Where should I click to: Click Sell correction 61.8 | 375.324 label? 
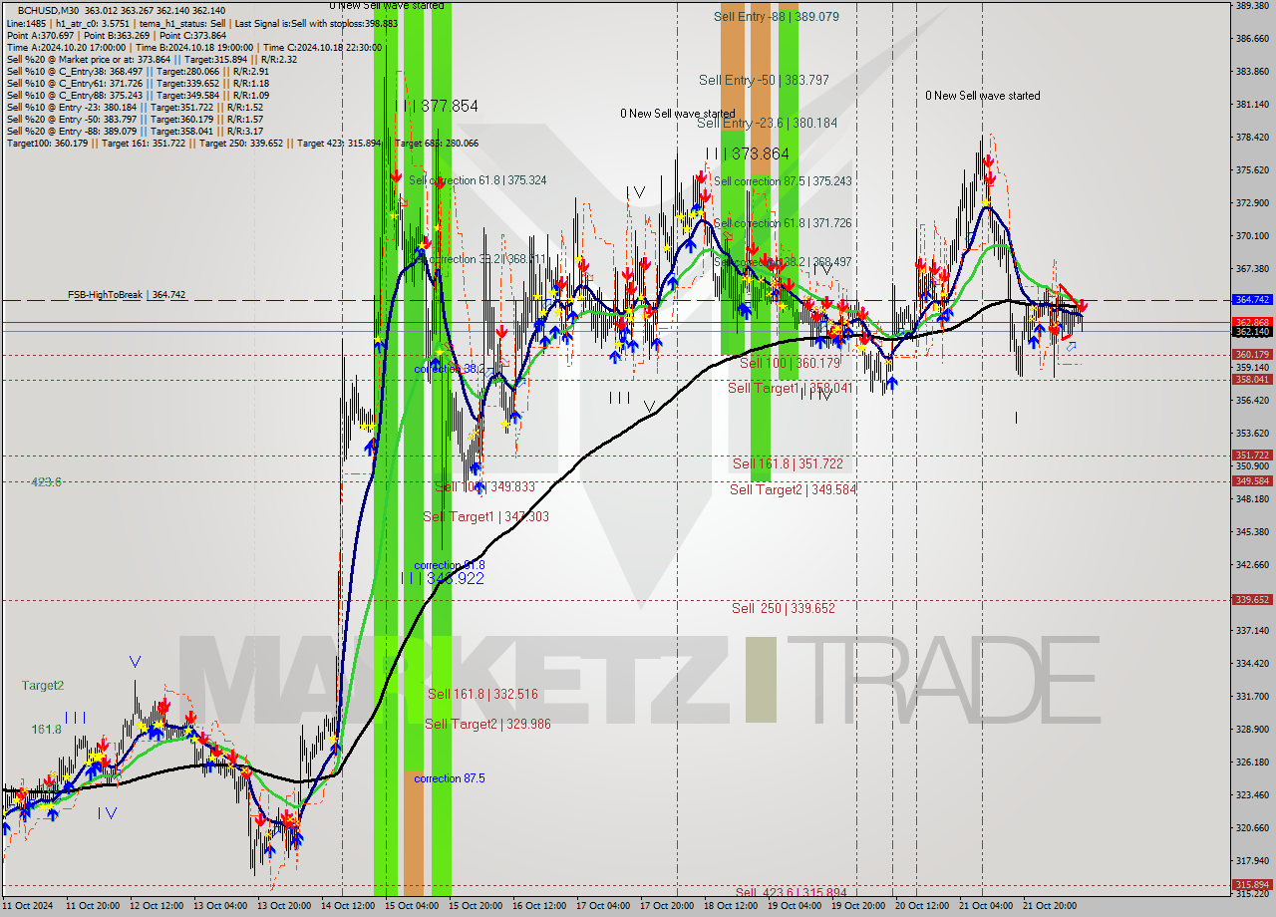[x=477, y=180]
